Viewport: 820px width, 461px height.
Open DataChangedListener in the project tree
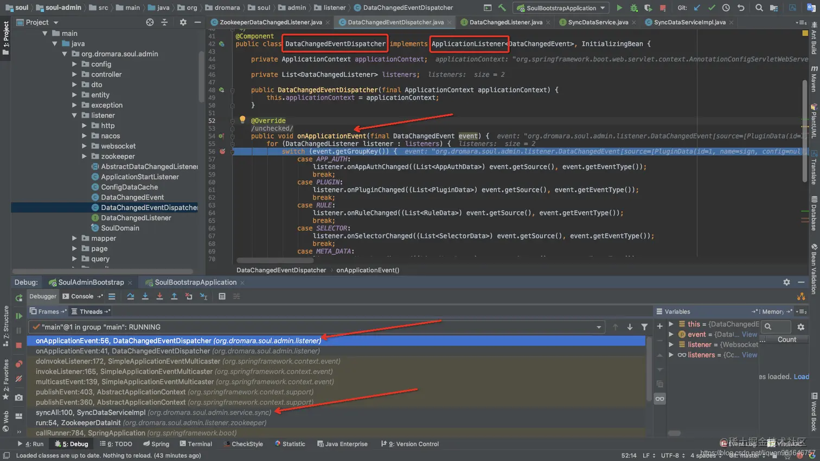tap(136, 218)
